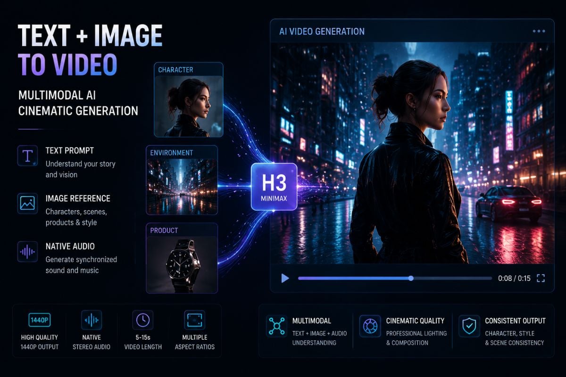
Task: Click the TEXT PROMPT label
Action: tap(69, 151)
